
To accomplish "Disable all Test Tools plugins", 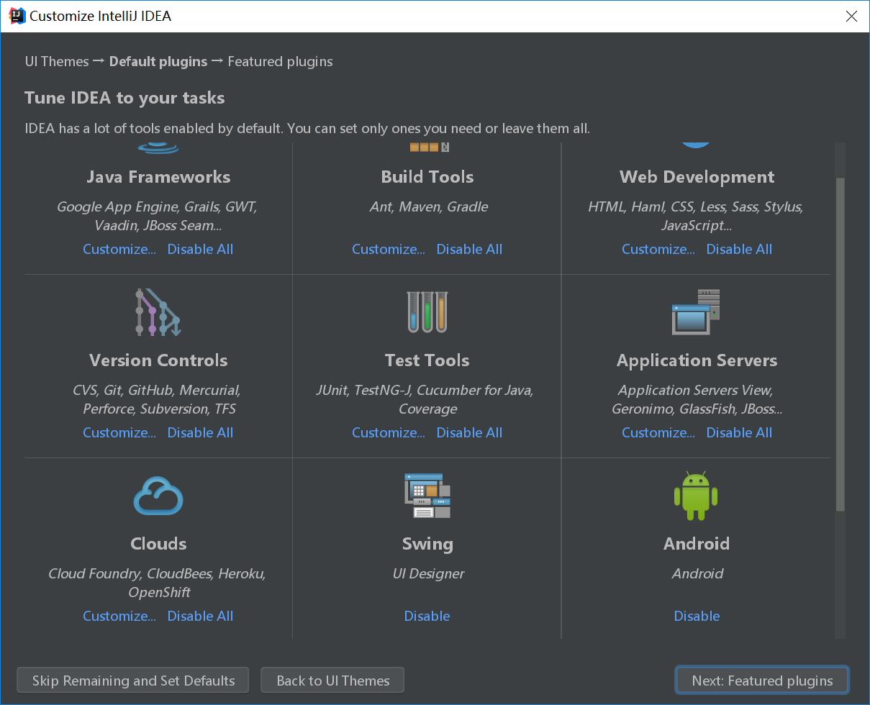I will point(470,432).
